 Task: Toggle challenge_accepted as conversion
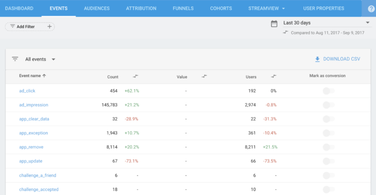point(328,189)
